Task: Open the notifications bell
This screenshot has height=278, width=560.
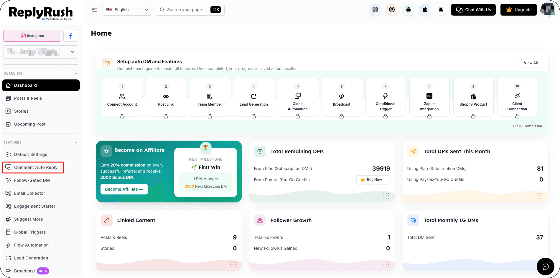Action: pyautogui.click(x=441, y=10)
